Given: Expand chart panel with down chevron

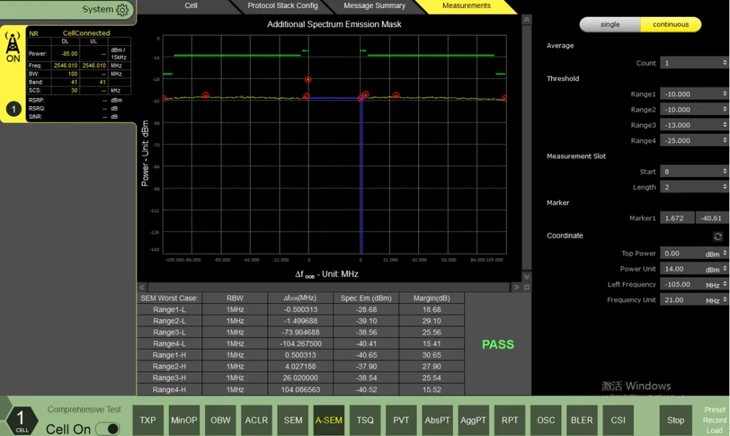Looking at the screenshot, I should [x=527, y=276].
